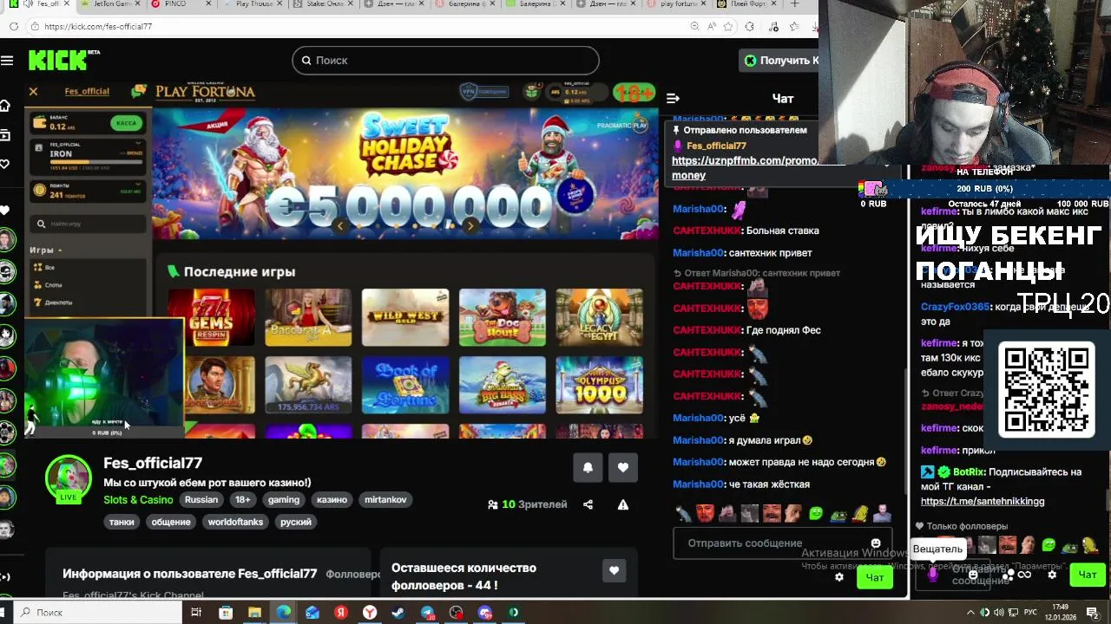Open the uznpffmb.com promo link in chat
Image resolution: width=1111 pixels, height=624 pixels.
[x=745, y=167]
